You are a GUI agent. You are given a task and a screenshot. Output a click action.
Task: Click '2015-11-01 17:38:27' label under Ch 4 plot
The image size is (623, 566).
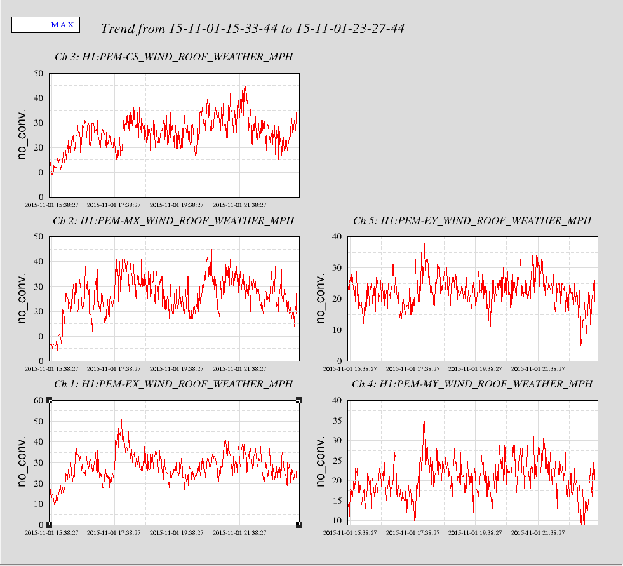[x=413, y=532]
